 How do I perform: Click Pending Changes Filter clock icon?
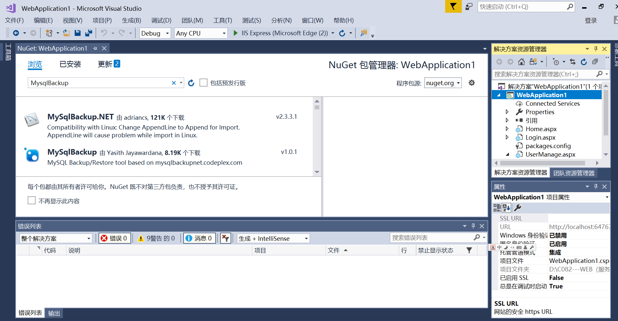point(556,62)
